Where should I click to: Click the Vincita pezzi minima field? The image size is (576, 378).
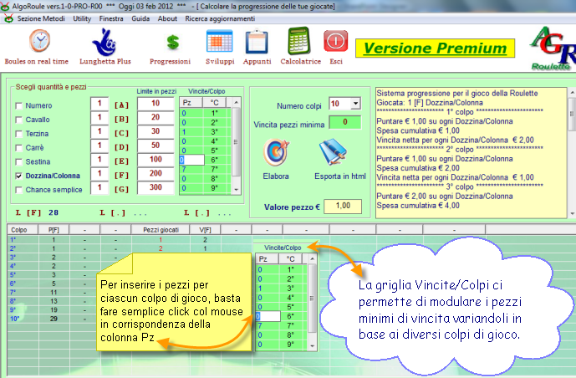click(x=344, y=122)
